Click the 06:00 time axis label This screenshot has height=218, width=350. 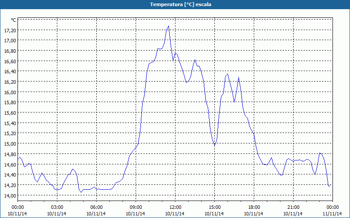click(x=96, y=208)
